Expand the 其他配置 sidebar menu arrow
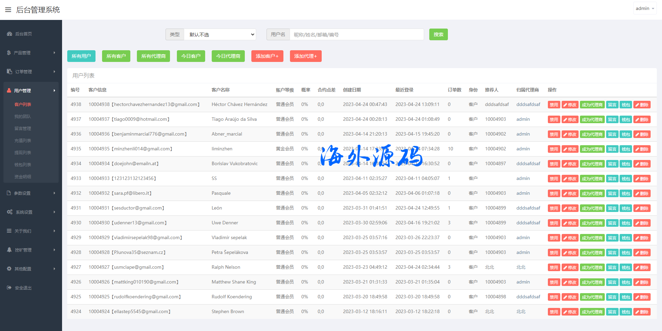The image size is (662, 331). click(x=54, y=269)
